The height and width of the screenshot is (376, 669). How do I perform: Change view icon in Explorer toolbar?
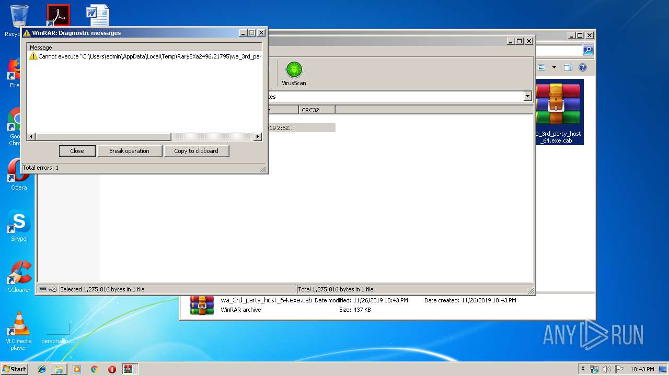pyautogui.click(x=541, y=67)
